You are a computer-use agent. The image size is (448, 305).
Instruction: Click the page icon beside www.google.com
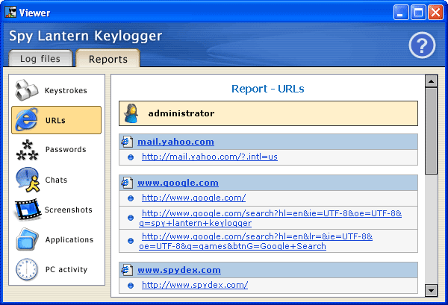coord(127,183)
